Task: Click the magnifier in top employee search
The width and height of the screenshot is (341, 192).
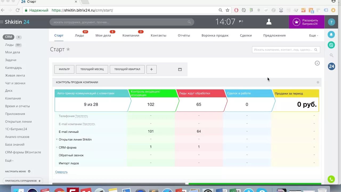Action: [189, 22]
